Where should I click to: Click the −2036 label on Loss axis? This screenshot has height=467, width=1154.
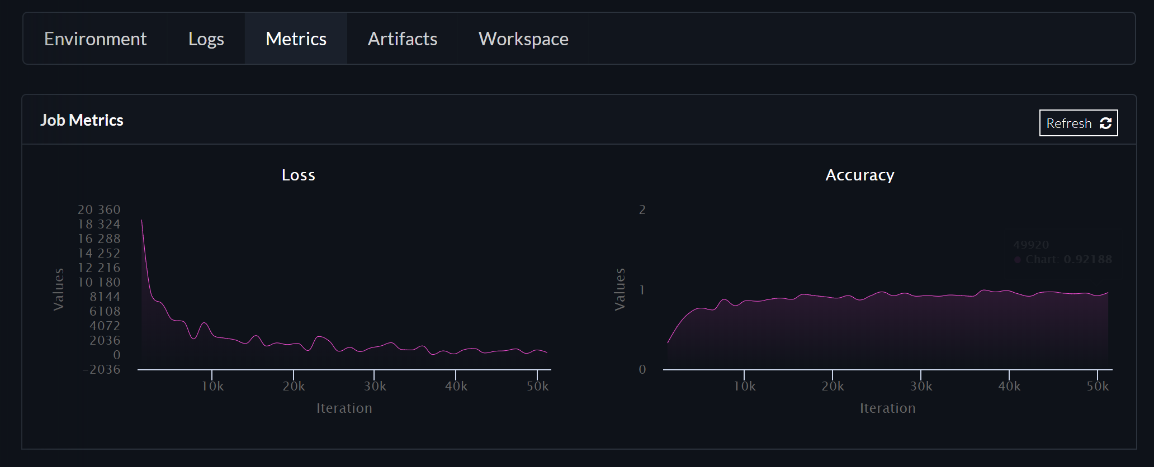pos(101,369)
